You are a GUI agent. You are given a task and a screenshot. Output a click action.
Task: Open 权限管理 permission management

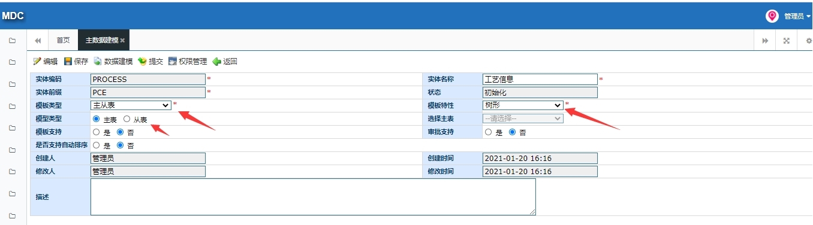pos(188,61)
